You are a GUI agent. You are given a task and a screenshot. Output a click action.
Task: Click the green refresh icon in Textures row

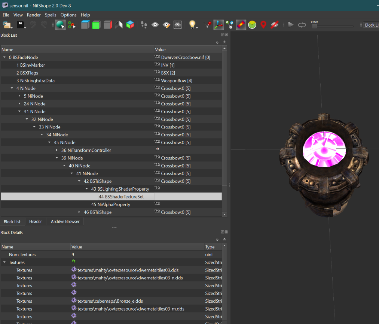pyautogui.click(x=74, y=261)
